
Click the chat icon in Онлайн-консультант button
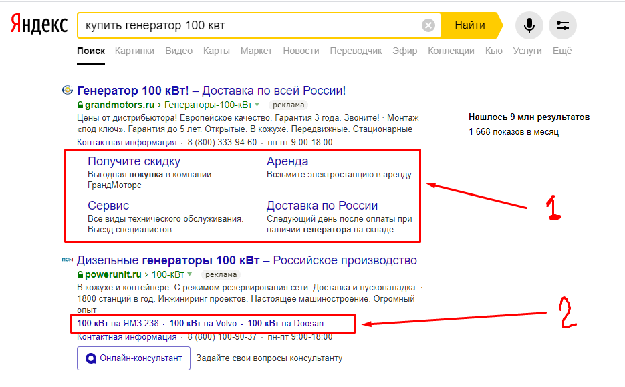coord(91,358)
